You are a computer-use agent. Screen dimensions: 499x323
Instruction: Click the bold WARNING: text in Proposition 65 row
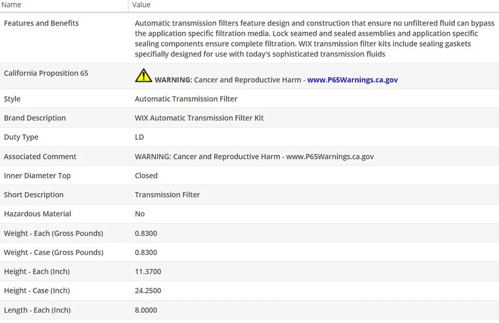pos(174,80)
